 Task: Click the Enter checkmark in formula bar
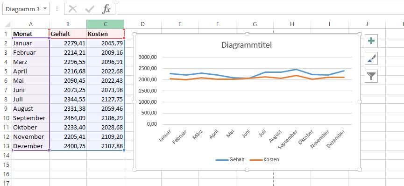(89, 9)
